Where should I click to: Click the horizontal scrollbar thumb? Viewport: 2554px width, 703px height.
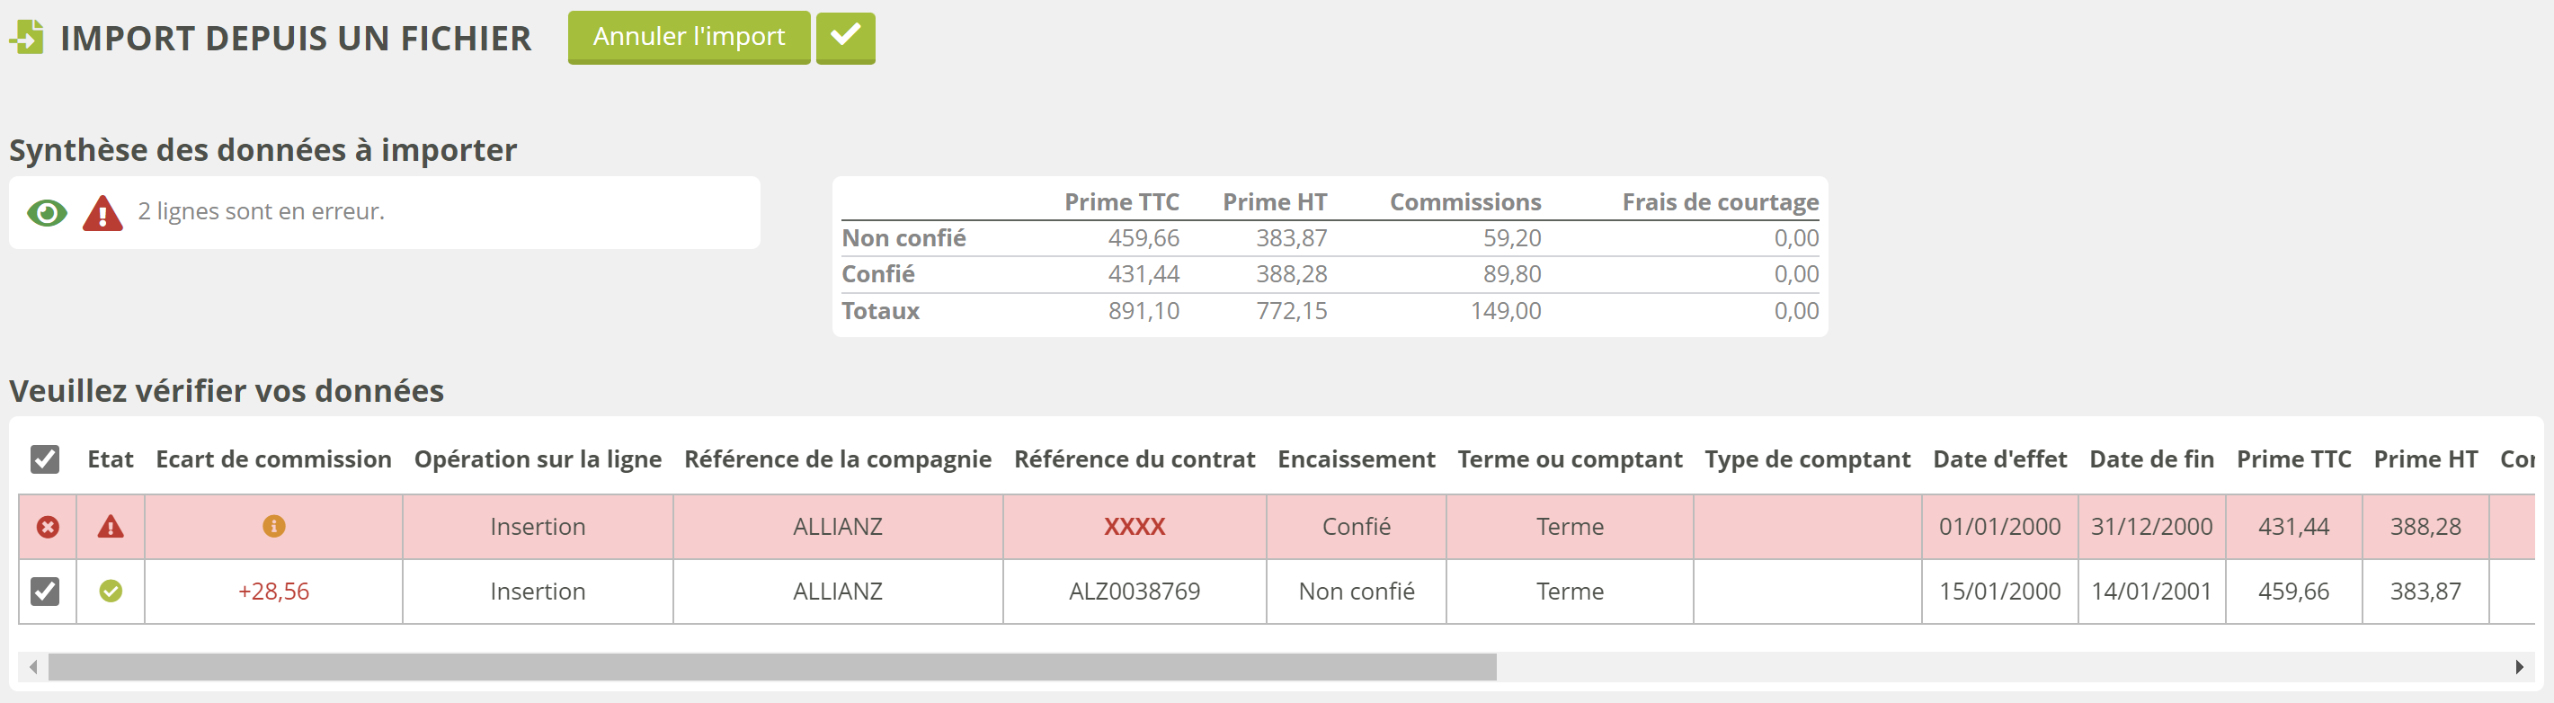point(771,667)
